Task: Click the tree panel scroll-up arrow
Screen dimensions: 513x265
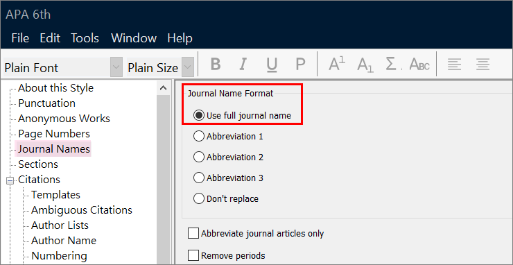Action: click(164, 87)
